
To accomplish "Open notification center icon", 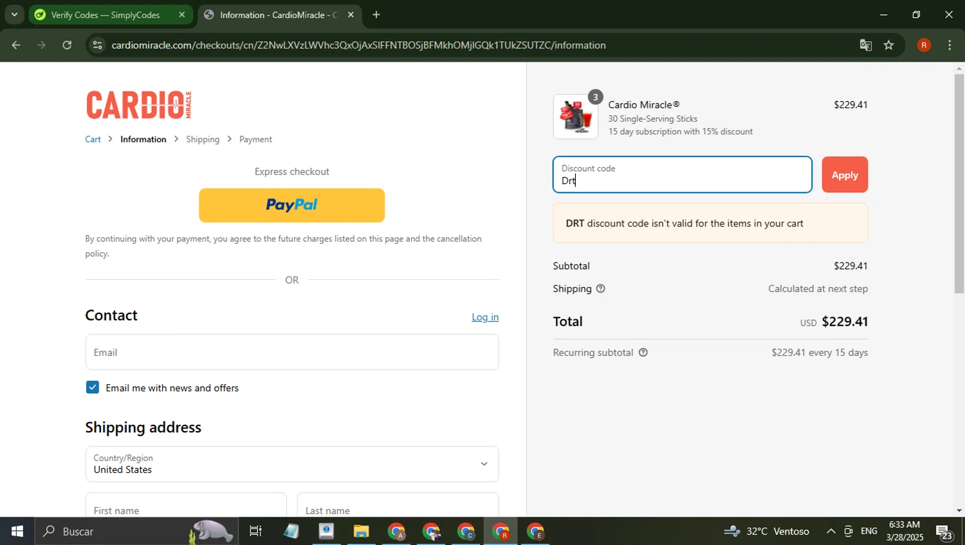I will pos(944,531).
